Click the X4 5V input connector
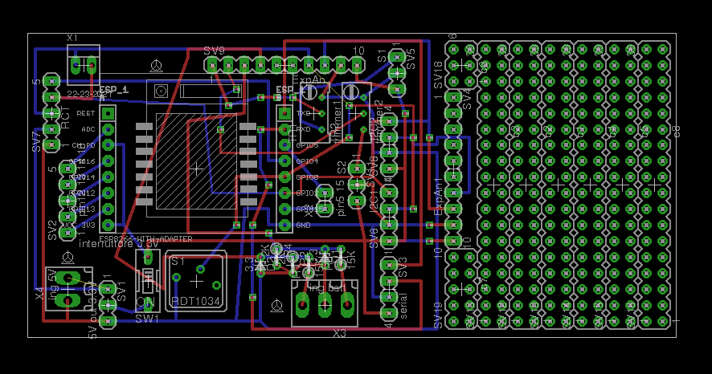Image resolution: width=712 pixels, height=374 pixels. coord(68,289)
